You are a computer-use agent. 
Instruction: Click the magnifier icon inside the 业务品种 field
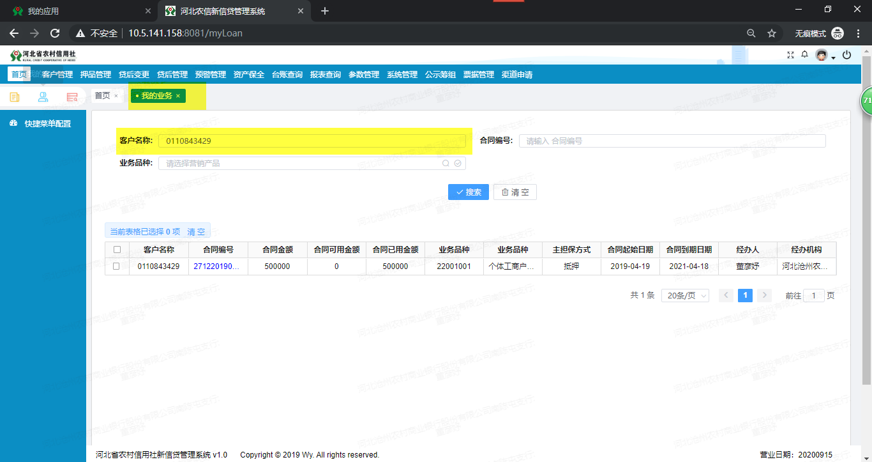pyautogui.click(x=446, y=163)
